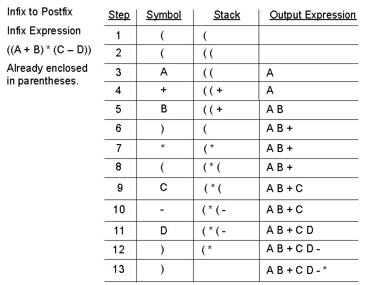Click the Stack column header
Screen dimensions: 380x285
click(x=227, y=15)
